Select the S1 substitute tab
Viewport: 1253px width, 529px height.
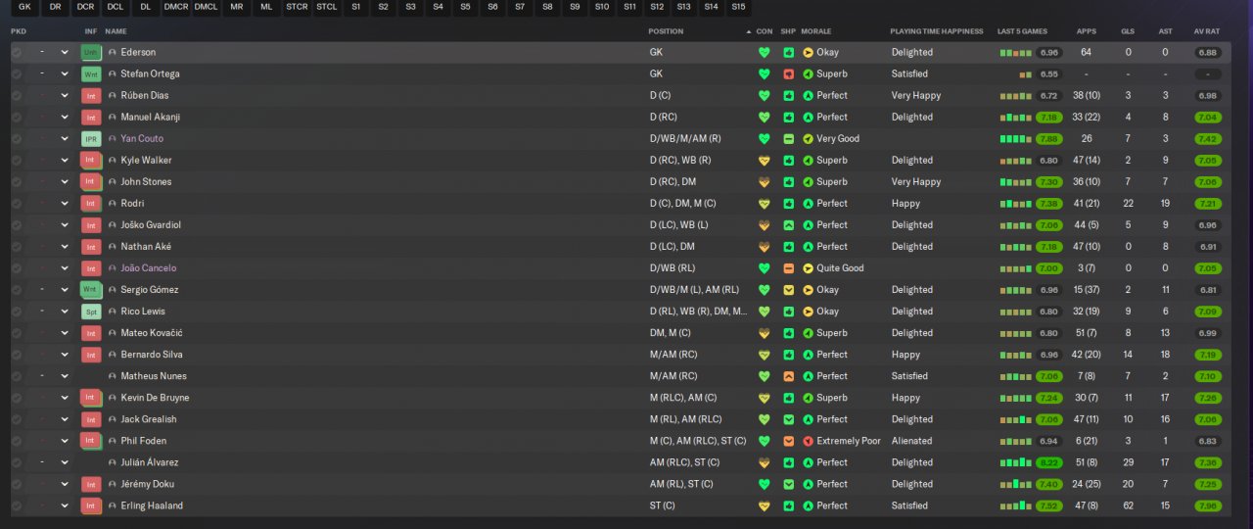point(355,7)
